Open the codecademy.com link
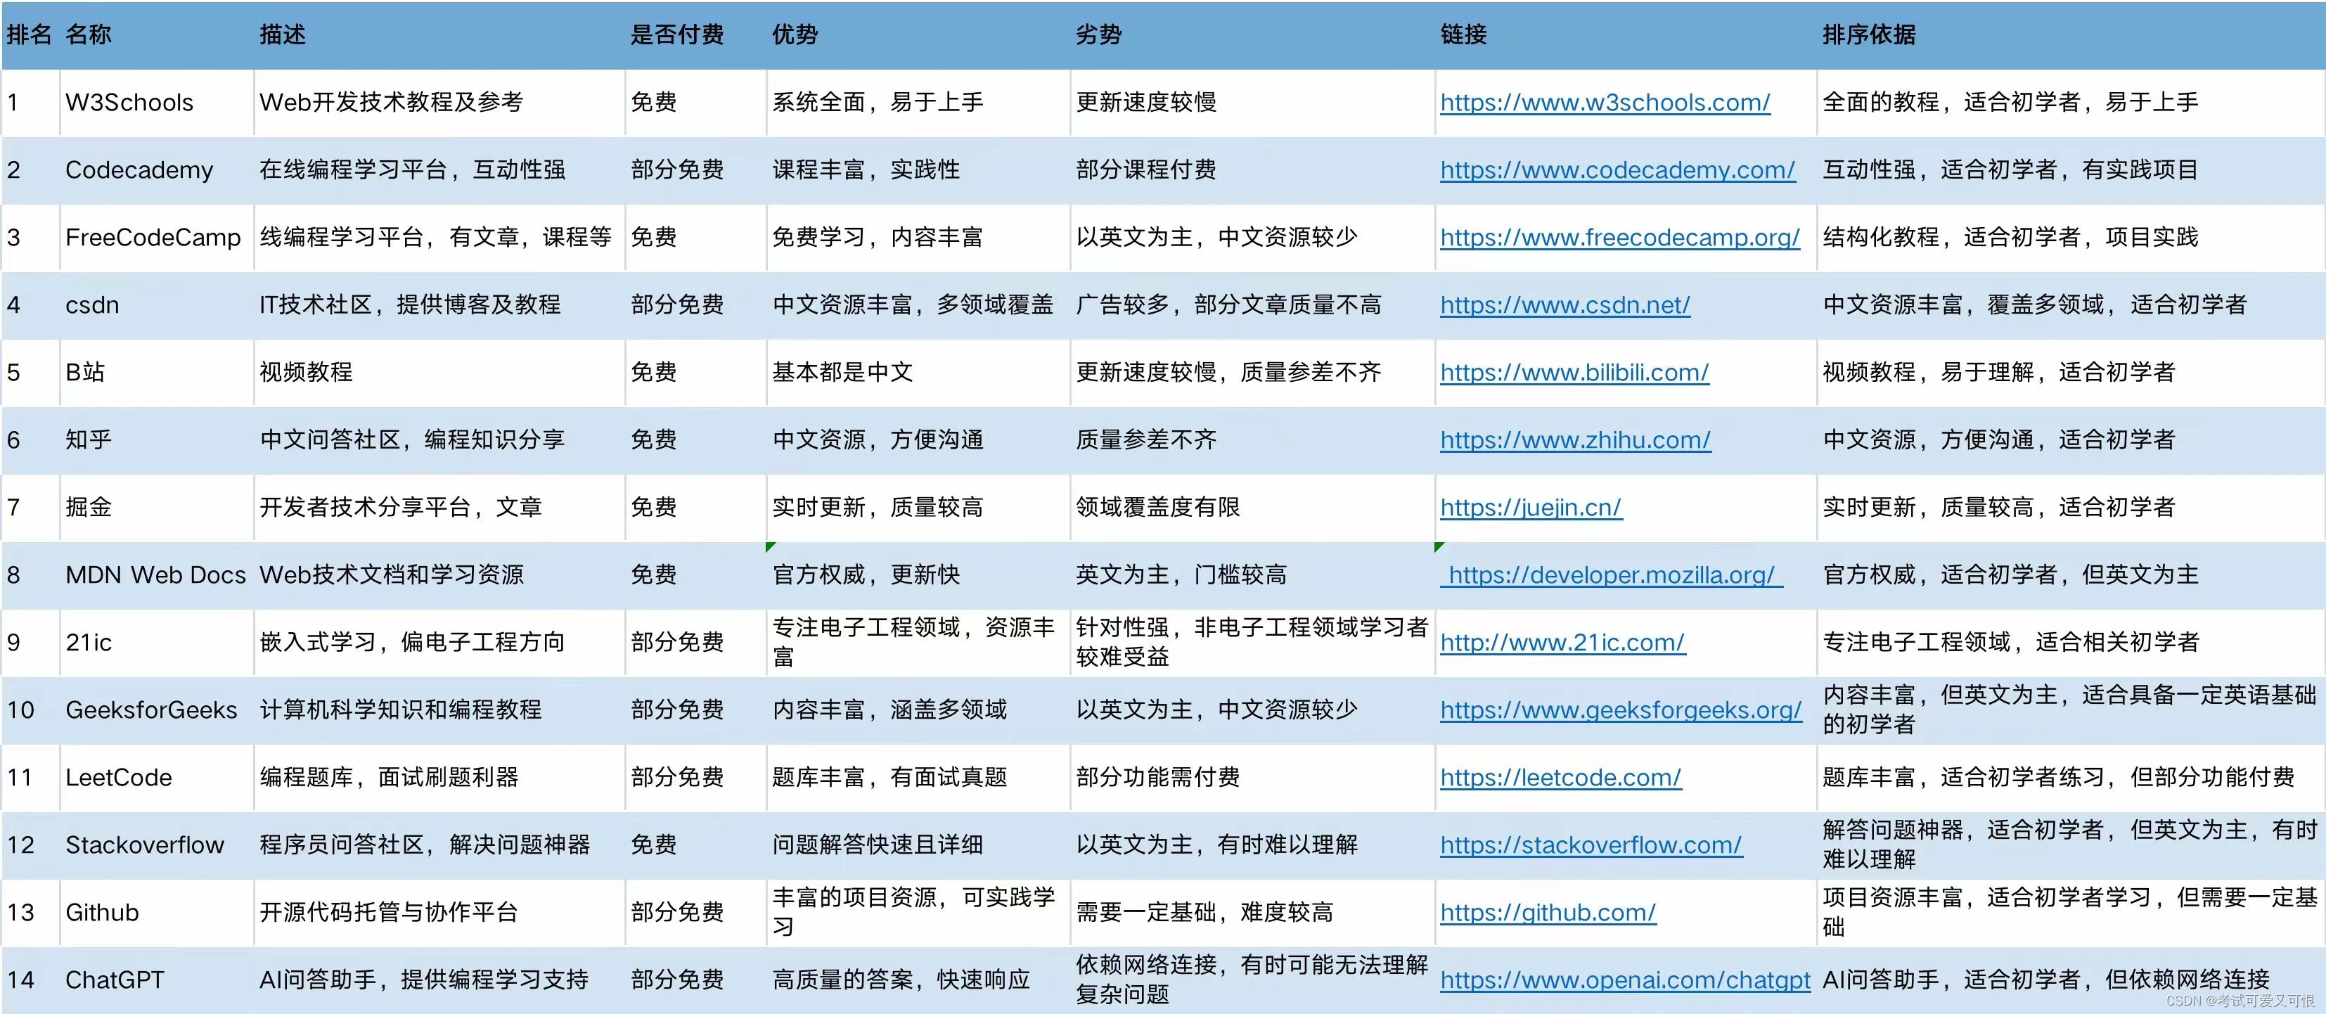The image size is (2326, 1014). click(x=1617, y=171)
